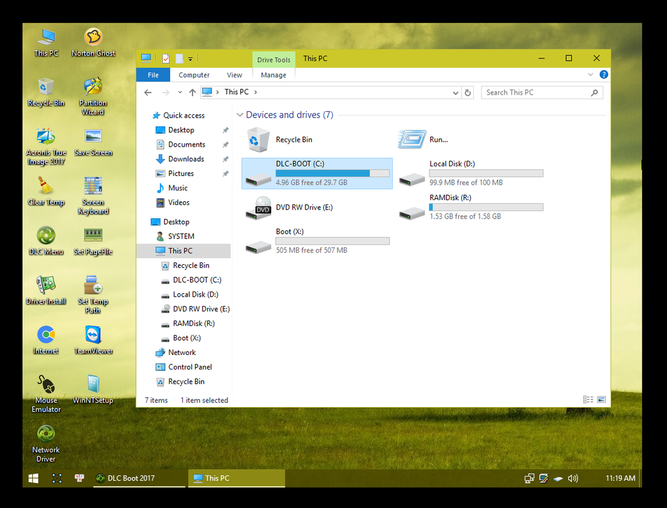Click the Search This PC field
The height and width of the screenshot is (508, 667).
pos(541,93)
